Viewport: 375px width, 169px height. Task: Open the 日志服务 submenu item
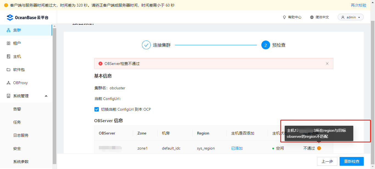[26, 135]
